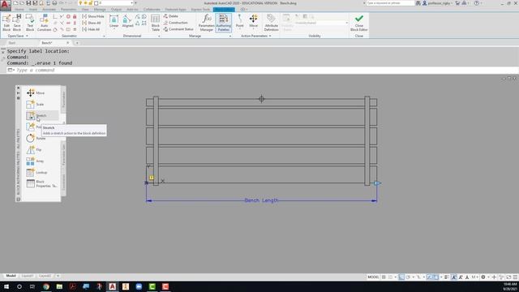Viewport: 519px width, 292px height.
Task: Click the Save Block ribbon icon
Action: 17,23
